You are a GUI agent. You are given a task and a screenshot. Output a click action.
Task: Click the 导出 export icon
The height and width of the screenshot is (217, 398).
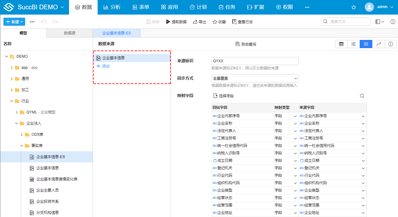[x=195, y=22]
